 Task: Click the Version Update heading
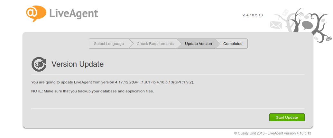pyautogui.click(x=78, y=64)
